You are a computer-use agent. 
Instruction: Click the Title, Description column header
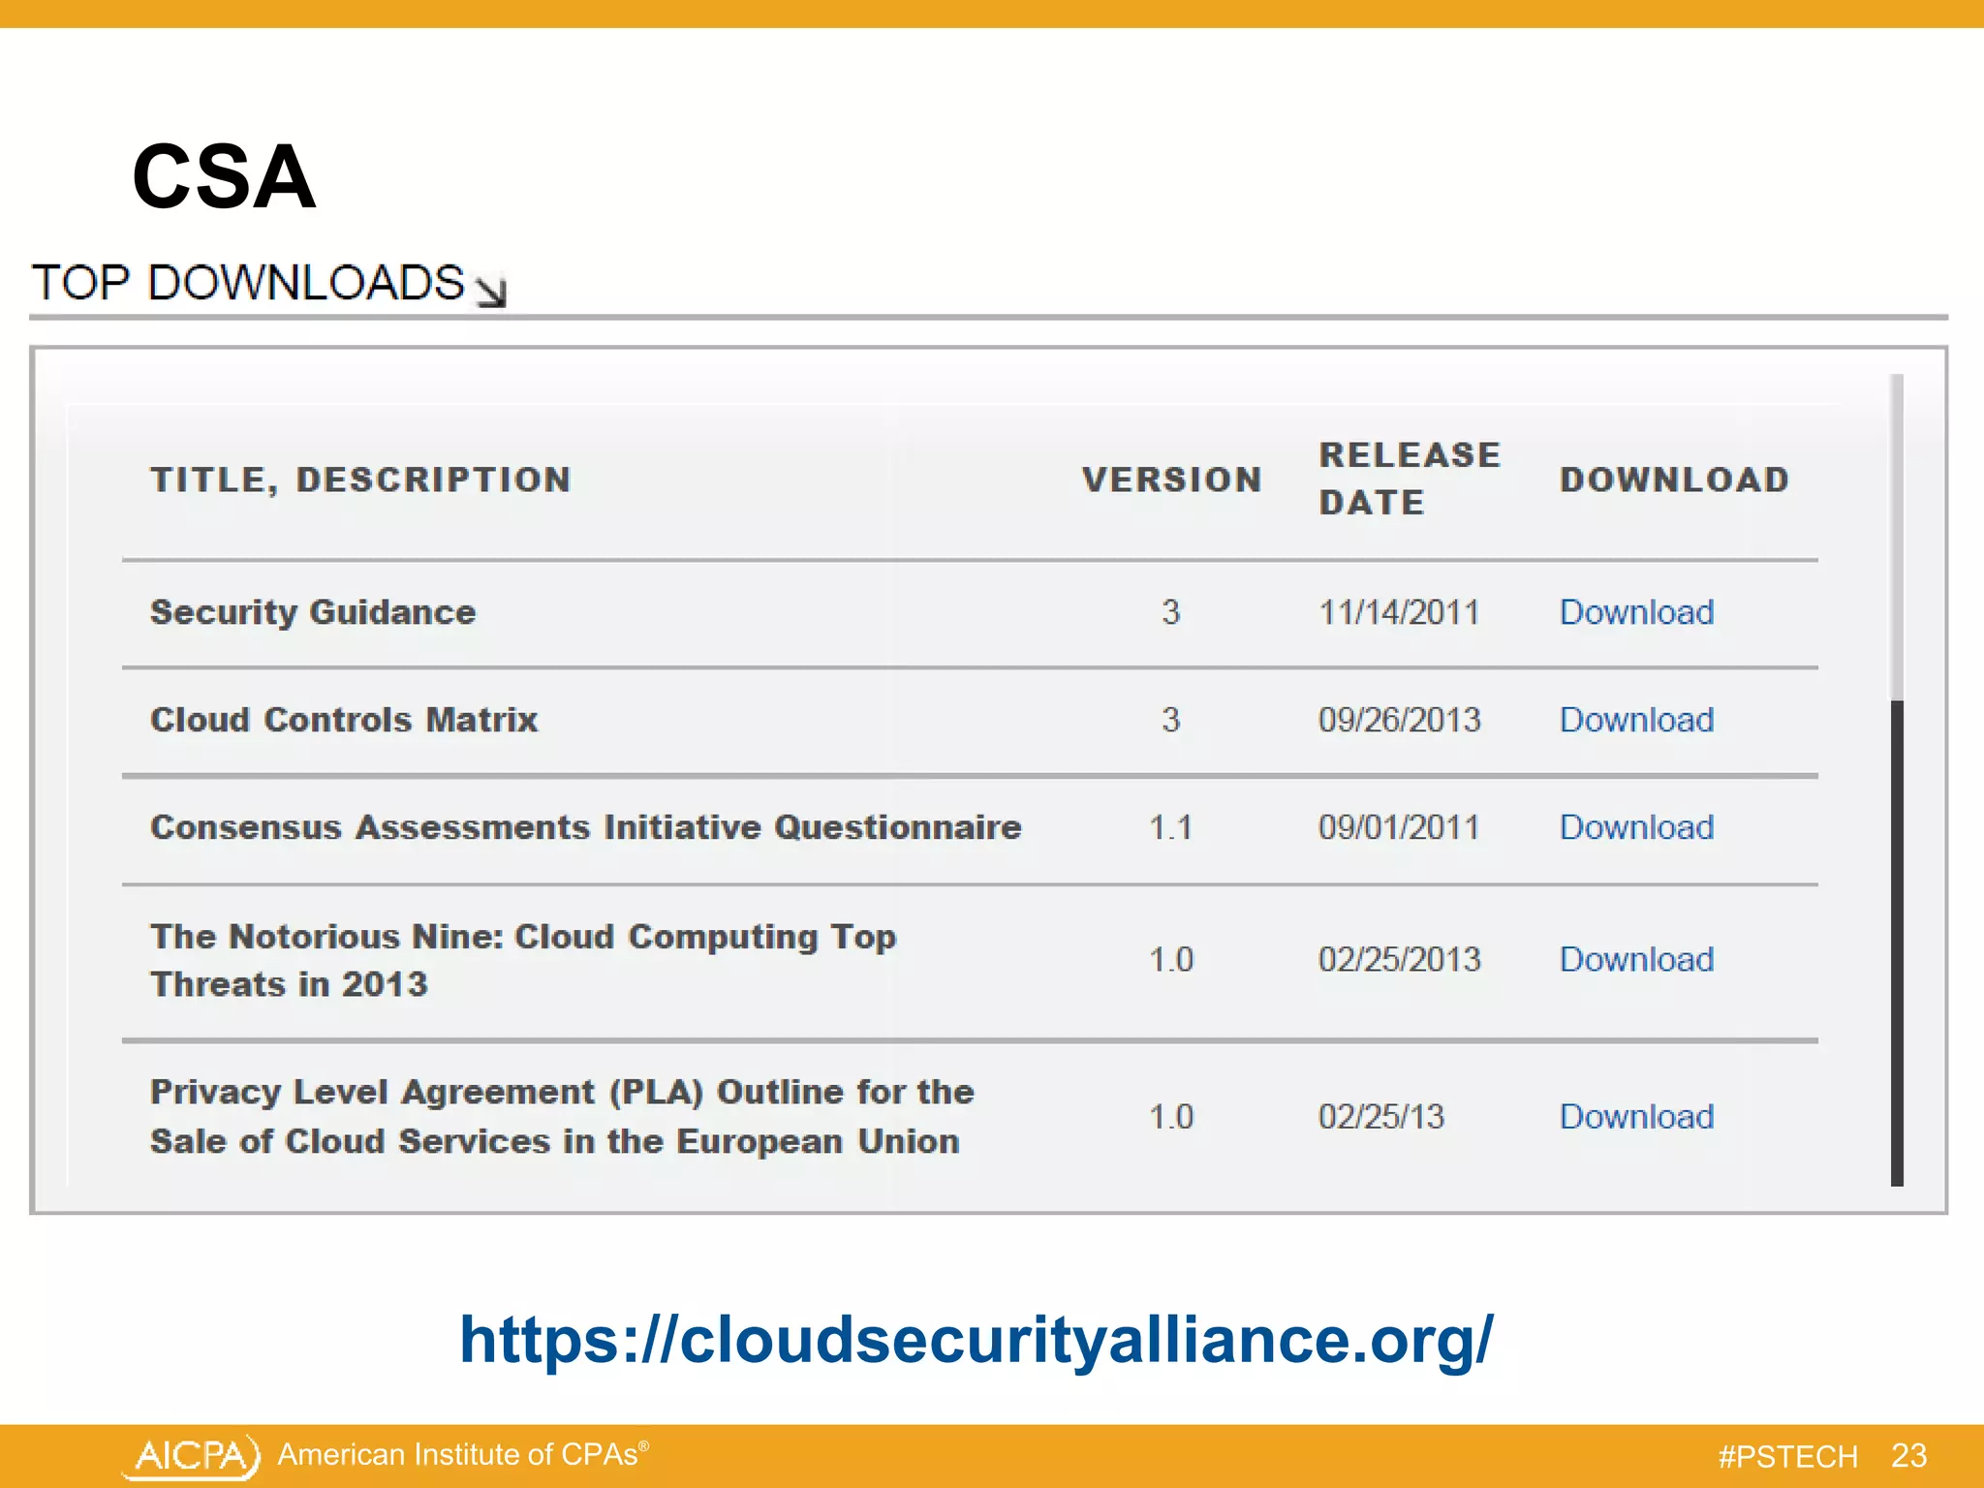pos(360,480)
